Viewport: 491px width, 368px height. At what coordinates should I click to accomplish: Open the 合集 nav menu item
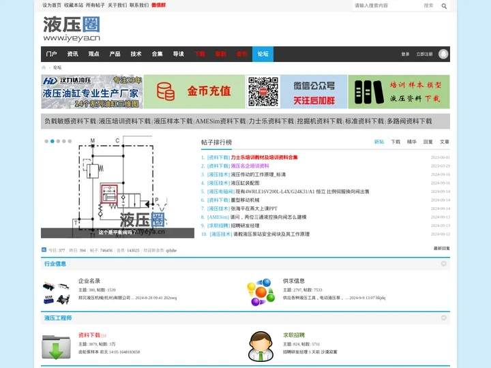pos(158,54)
